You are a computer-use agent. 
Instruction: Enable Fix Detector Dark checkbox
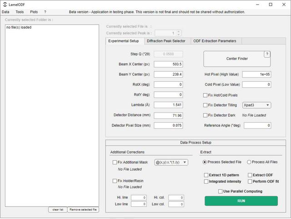(x=205, y=115)
